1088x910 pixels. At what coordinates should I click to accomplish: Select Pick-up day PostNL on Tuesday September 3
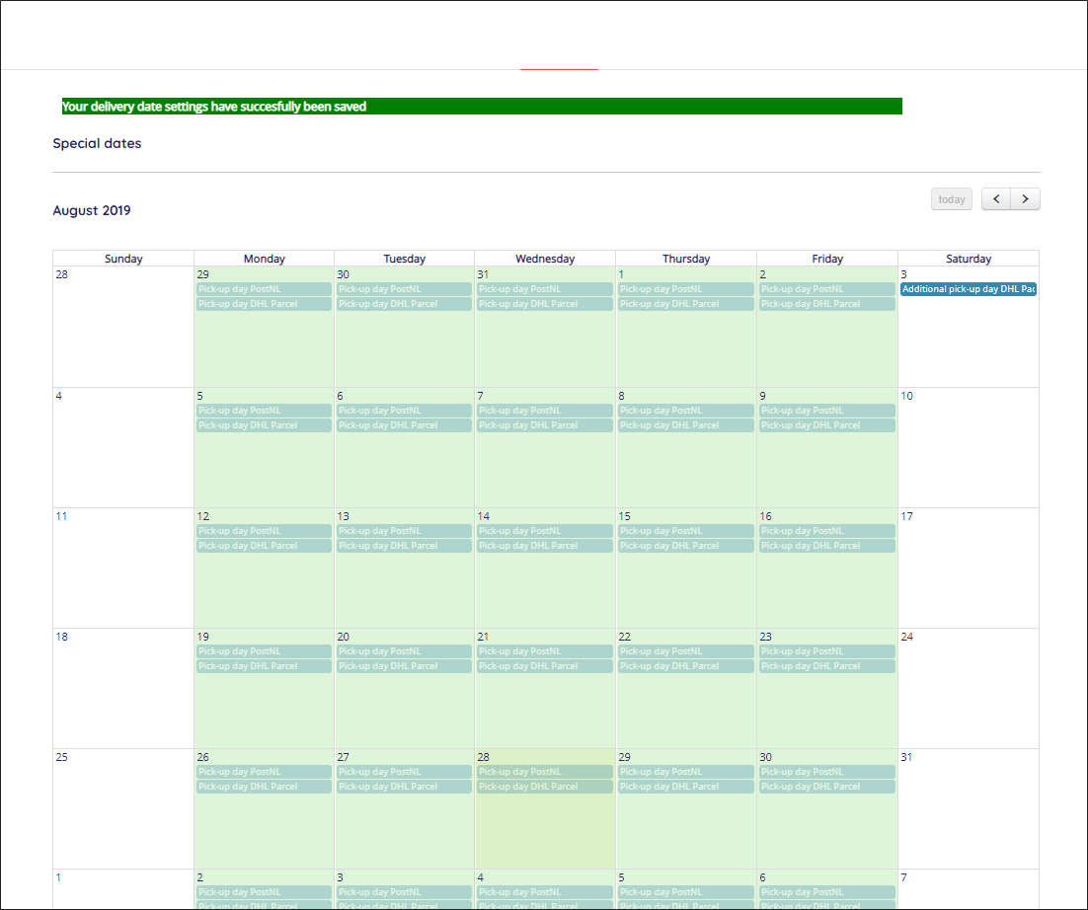click(404, 892)
